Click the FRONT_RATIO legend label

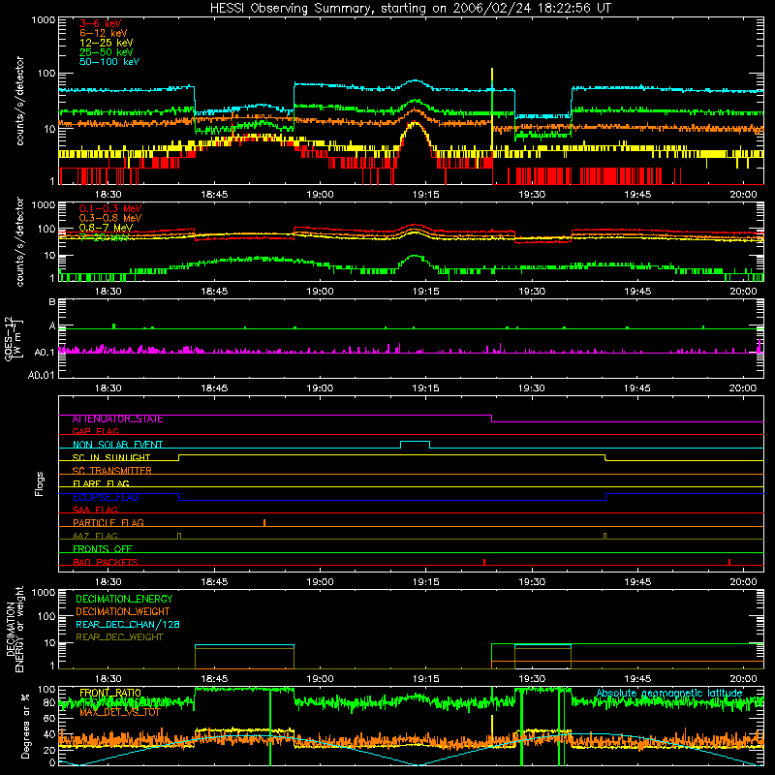click(110, 693)
